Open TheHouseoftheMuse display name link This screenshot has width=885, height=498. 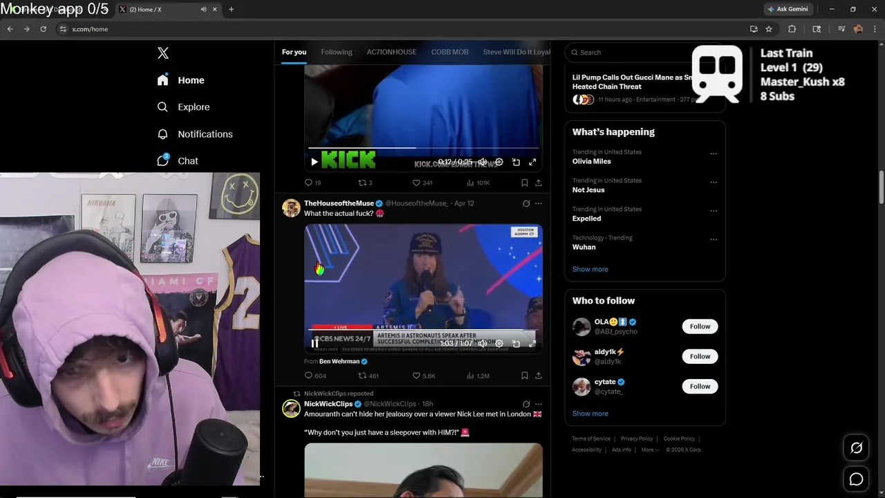pos(339,203)
